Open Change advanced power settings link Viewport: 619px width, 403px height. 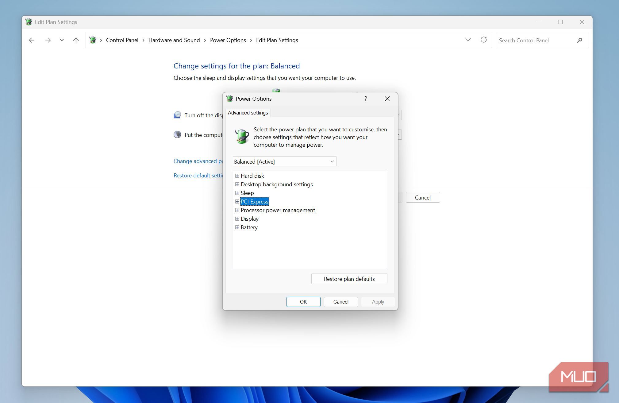tap(198, 161)
